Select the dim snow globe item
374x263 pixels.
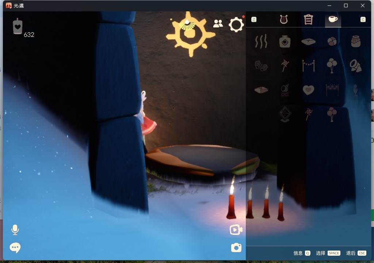point(285,90)
